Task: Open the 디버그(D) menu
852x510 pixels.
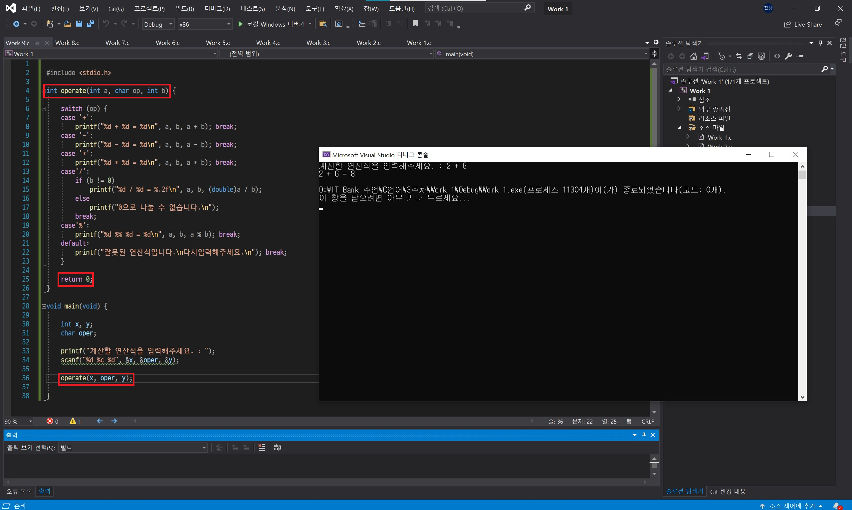Action: (x=217, y=9)
